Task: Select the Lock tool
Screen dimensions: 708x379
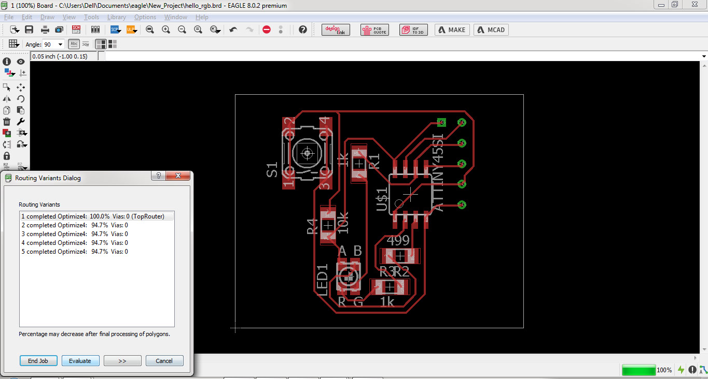Action: [7, 155]
